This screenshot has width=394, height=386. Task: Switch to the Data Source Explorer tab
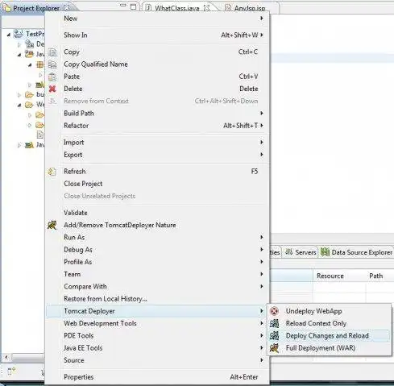356,252
